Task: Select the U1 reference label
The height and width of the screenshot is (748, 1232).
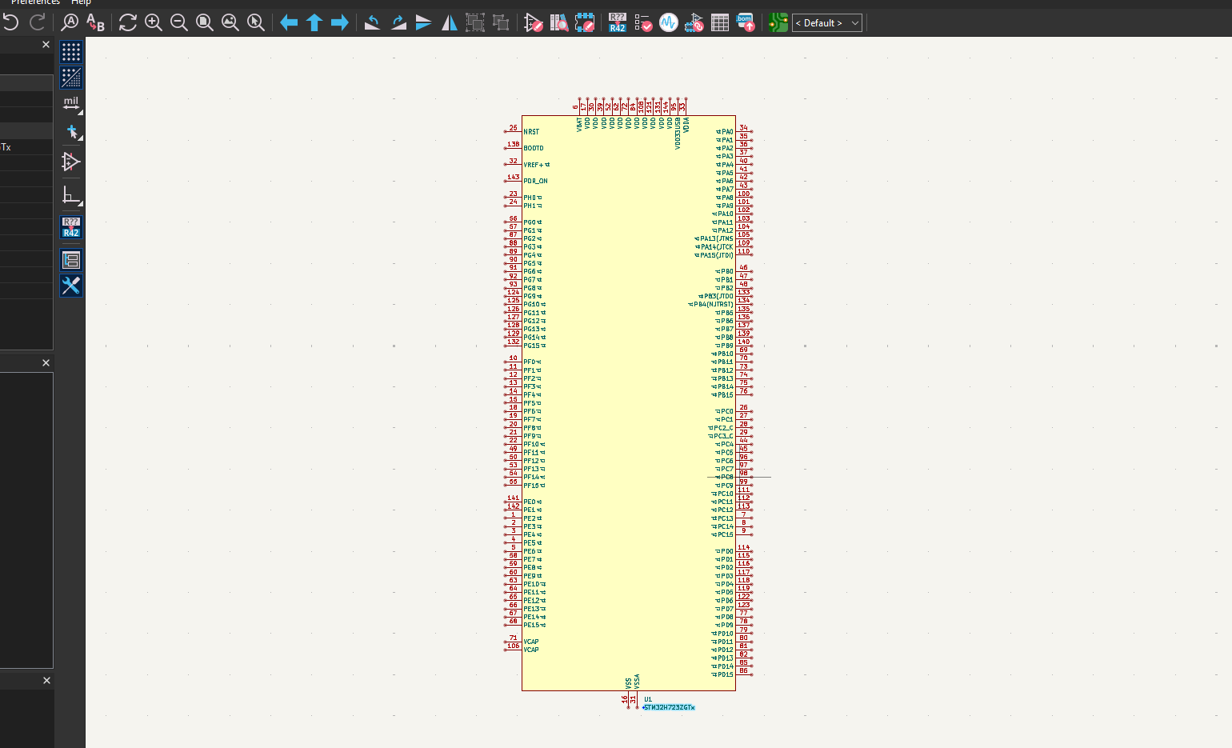Action: [x=648, y=699]
